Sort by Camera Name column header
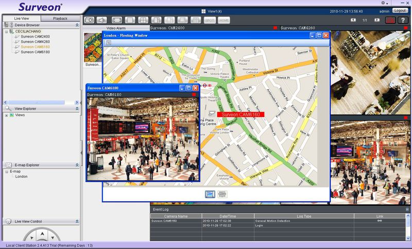 click(x=176, y=216)
